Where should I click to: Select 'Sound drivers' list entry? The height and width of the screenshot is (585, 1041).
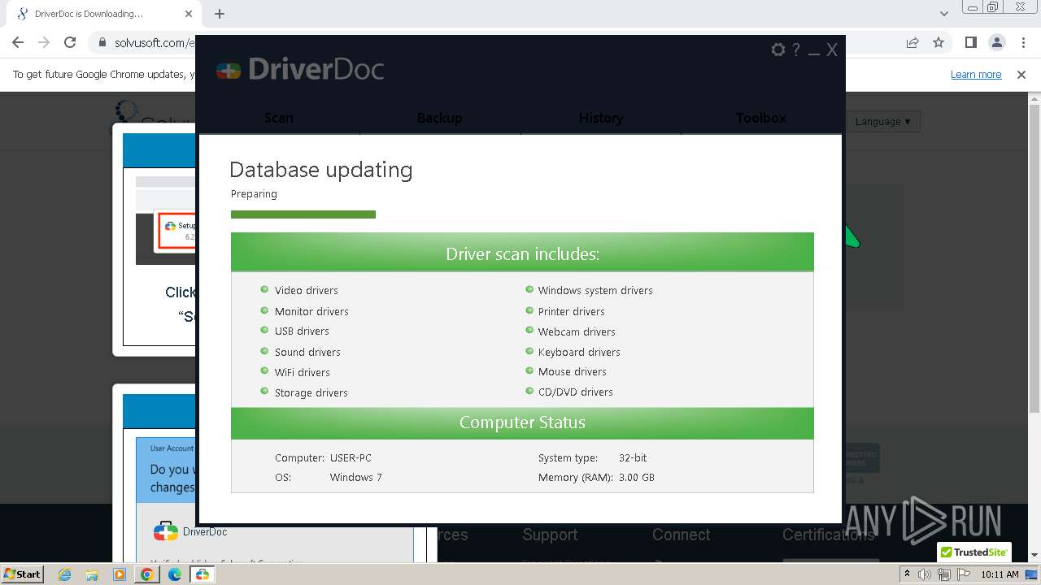[307, 352]
